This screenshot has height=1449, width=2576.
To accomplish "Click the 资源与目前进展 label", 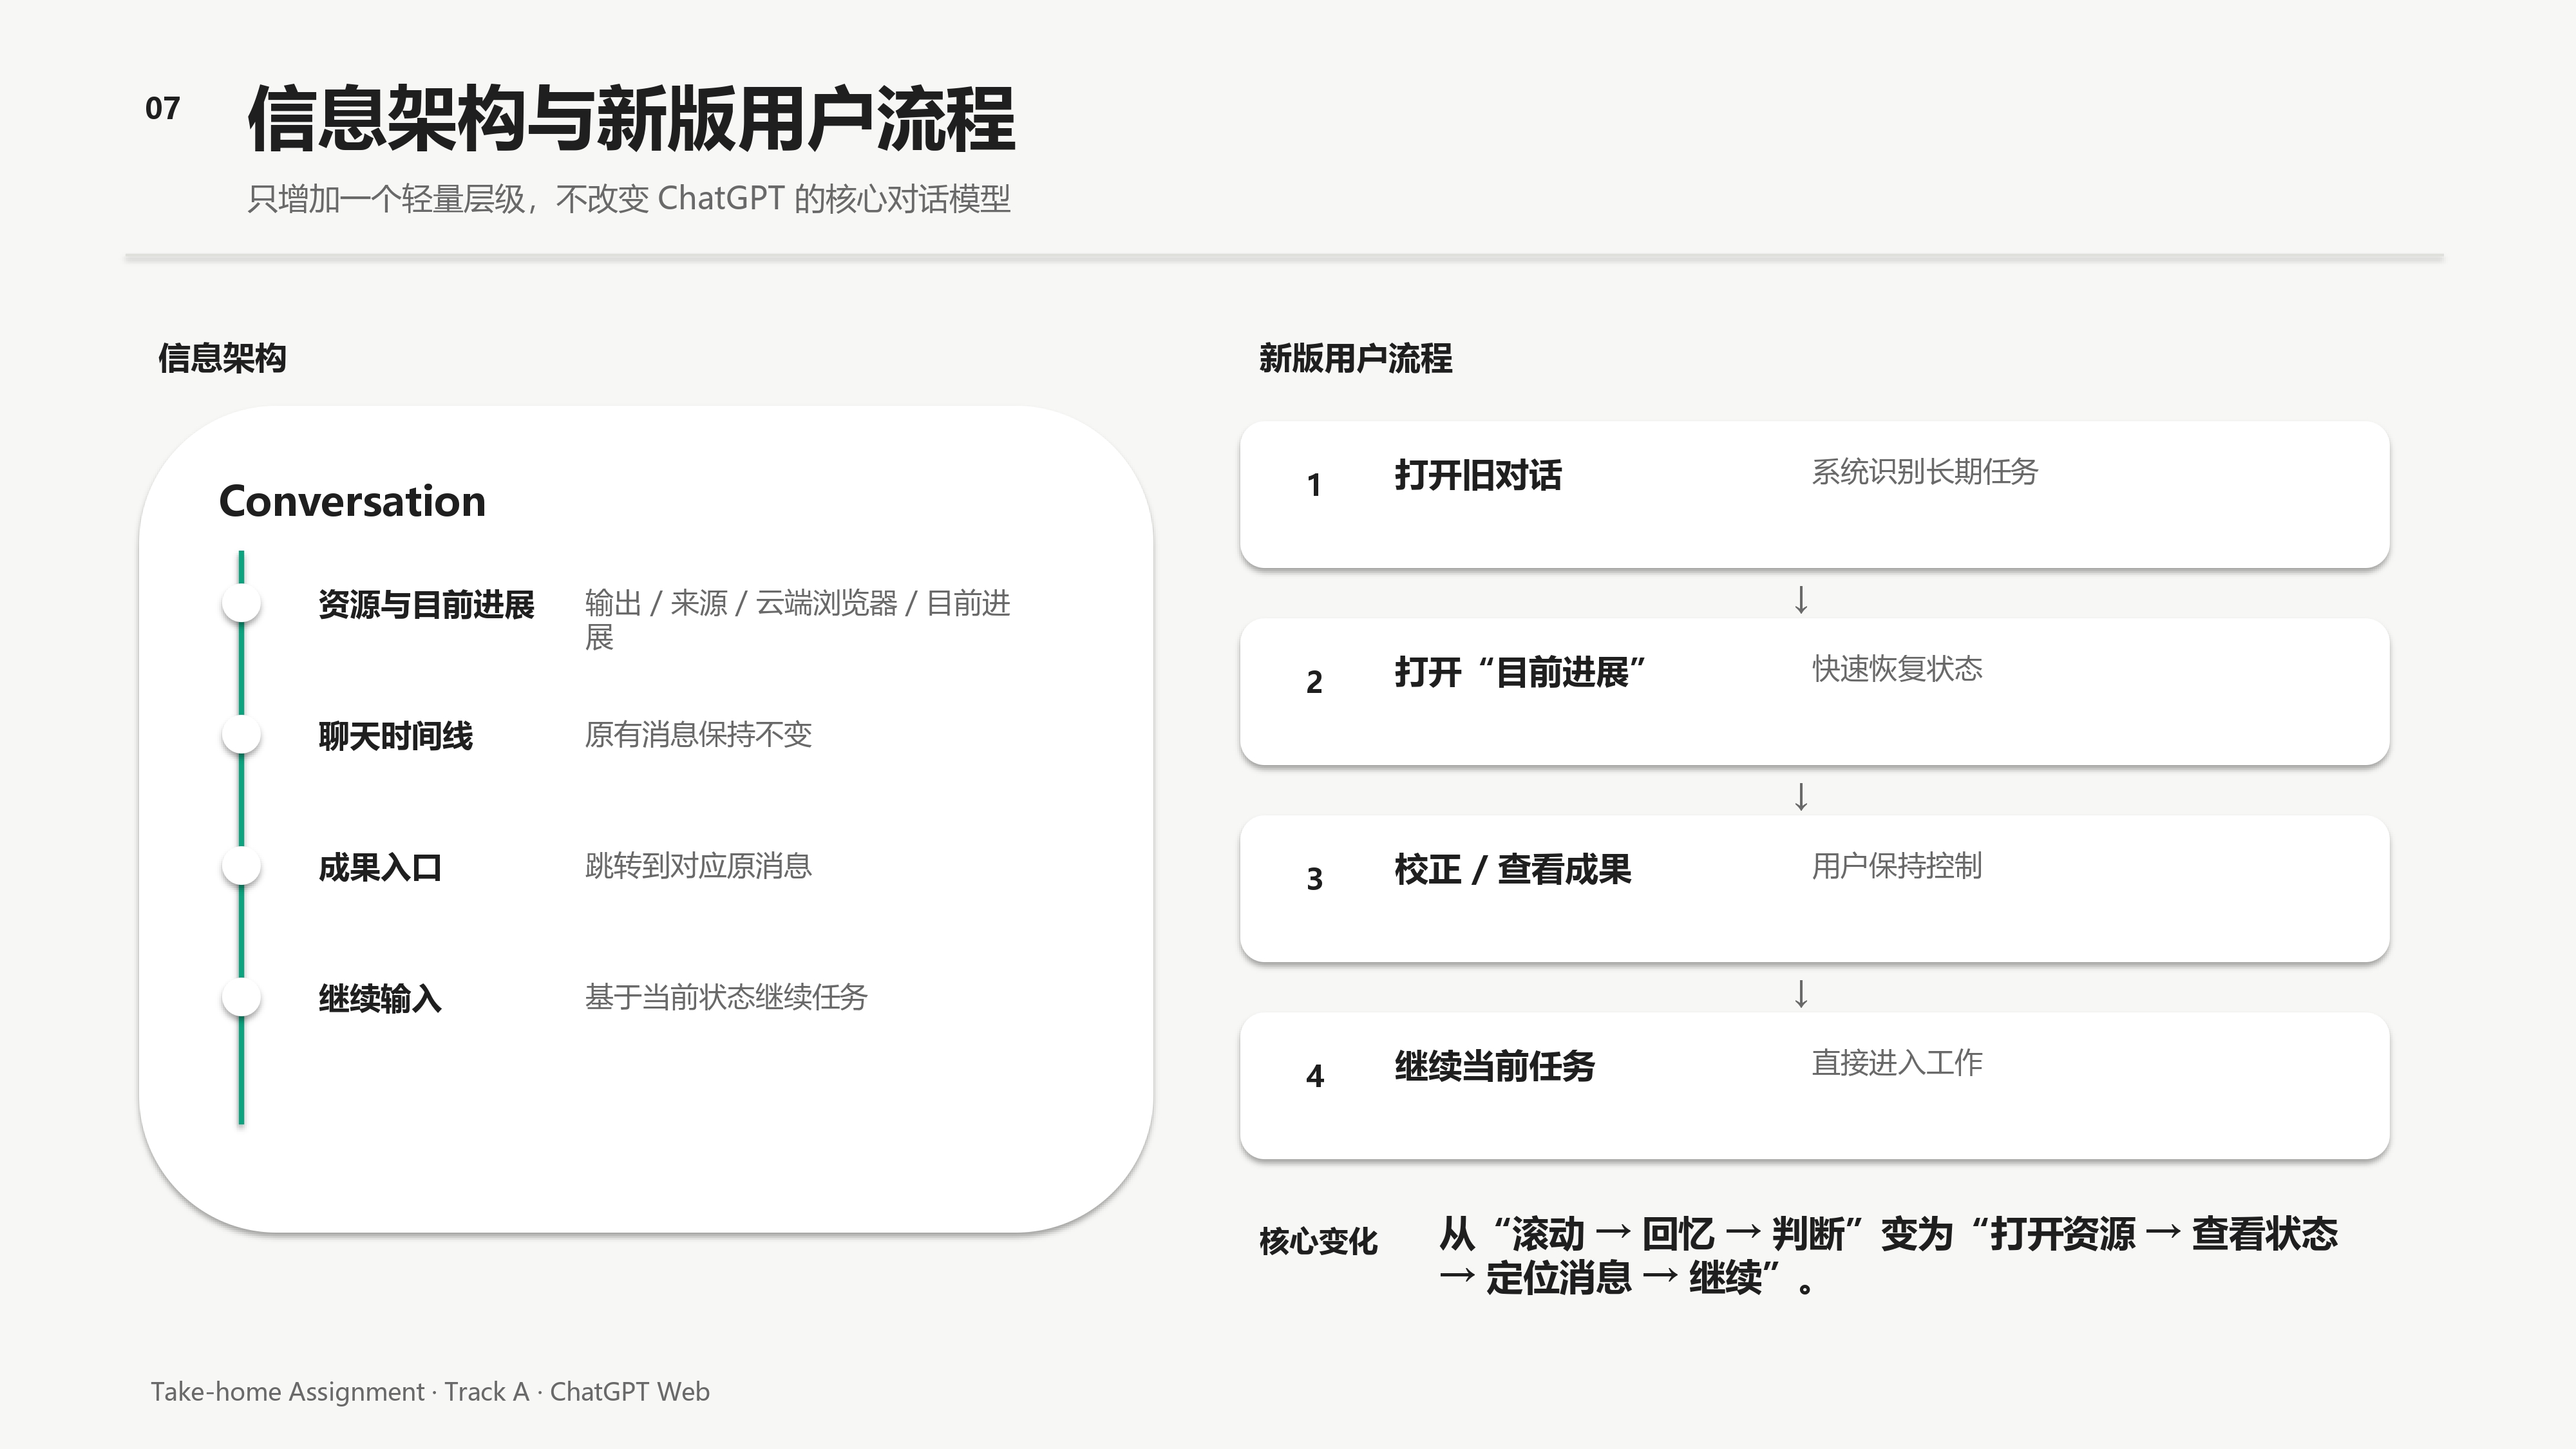I will (x=426, y=604).
